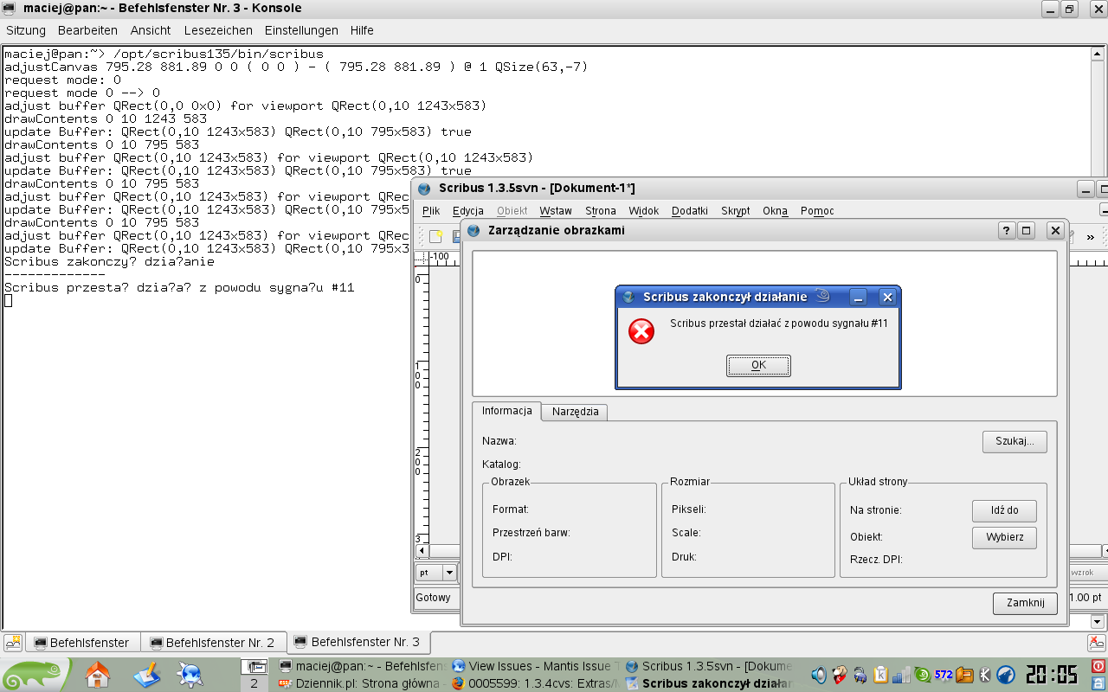The height and width of the screenshot is (692, 1108).
Task: Switch to the Narzędzia tab
Action: coord(575,412)
